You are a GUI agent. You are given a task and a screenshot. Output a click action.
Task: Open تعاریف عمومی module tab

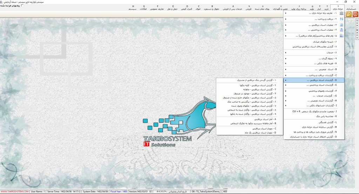click(x=157, y=8)
